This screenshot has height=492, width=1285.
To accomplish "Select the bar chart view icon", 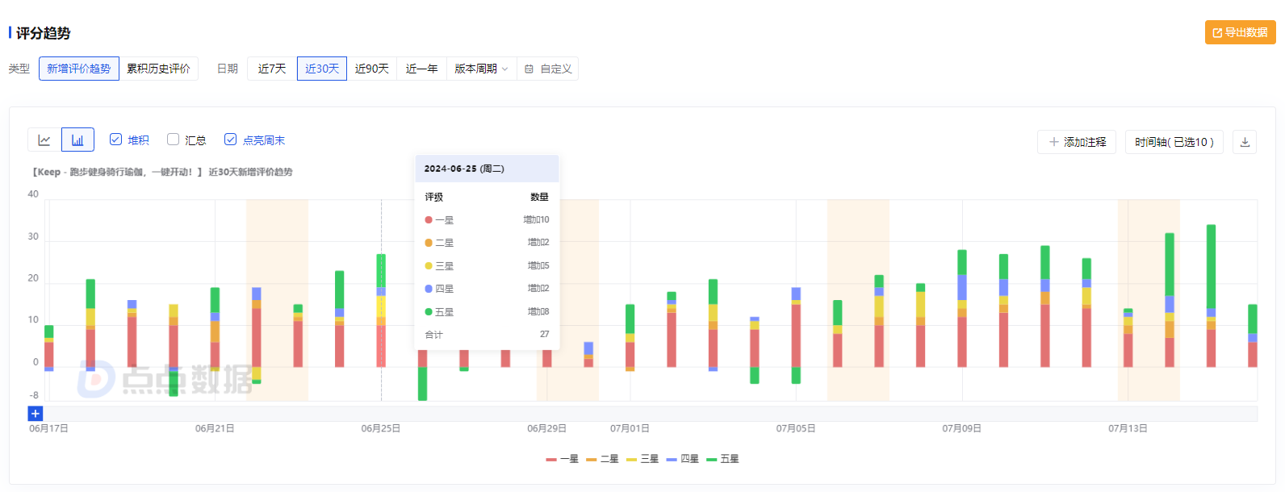I will 77,140.
